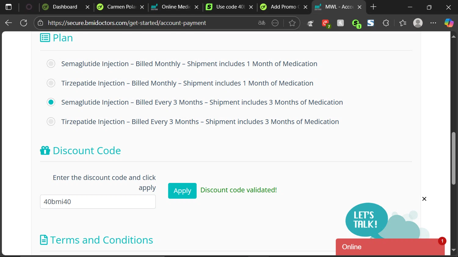
Task: Open the Let's Talk chat bubble
Action: pos(366,220)
